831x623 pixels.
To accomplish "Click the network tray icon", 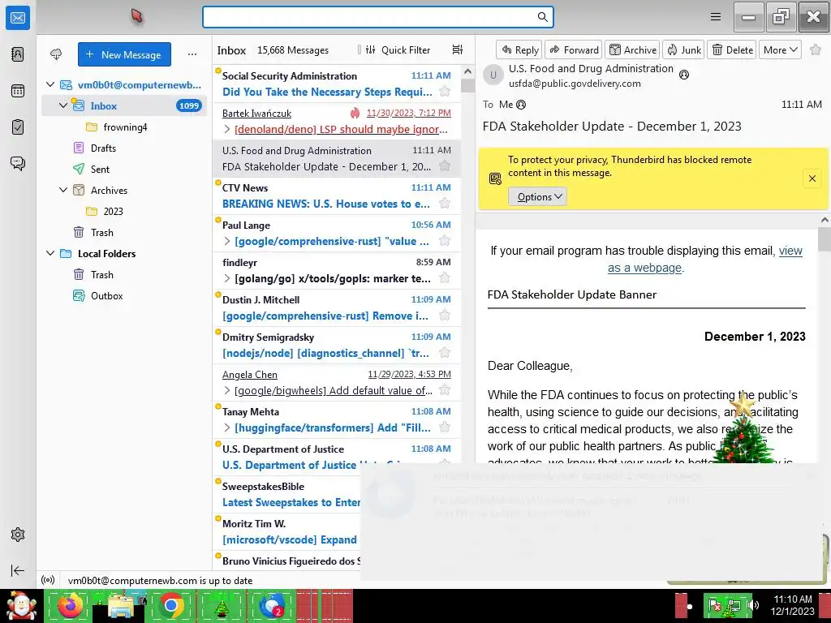I will [734, 605].
